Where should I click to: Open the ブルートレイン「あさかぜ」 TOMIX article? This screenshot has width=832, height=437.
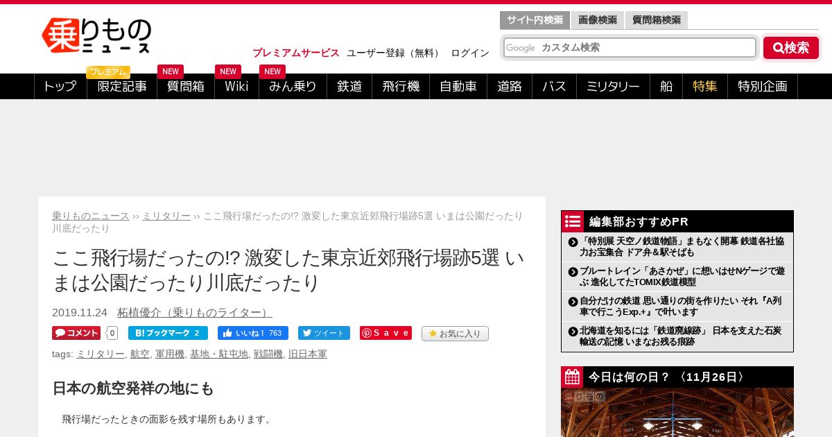point(682,277)
